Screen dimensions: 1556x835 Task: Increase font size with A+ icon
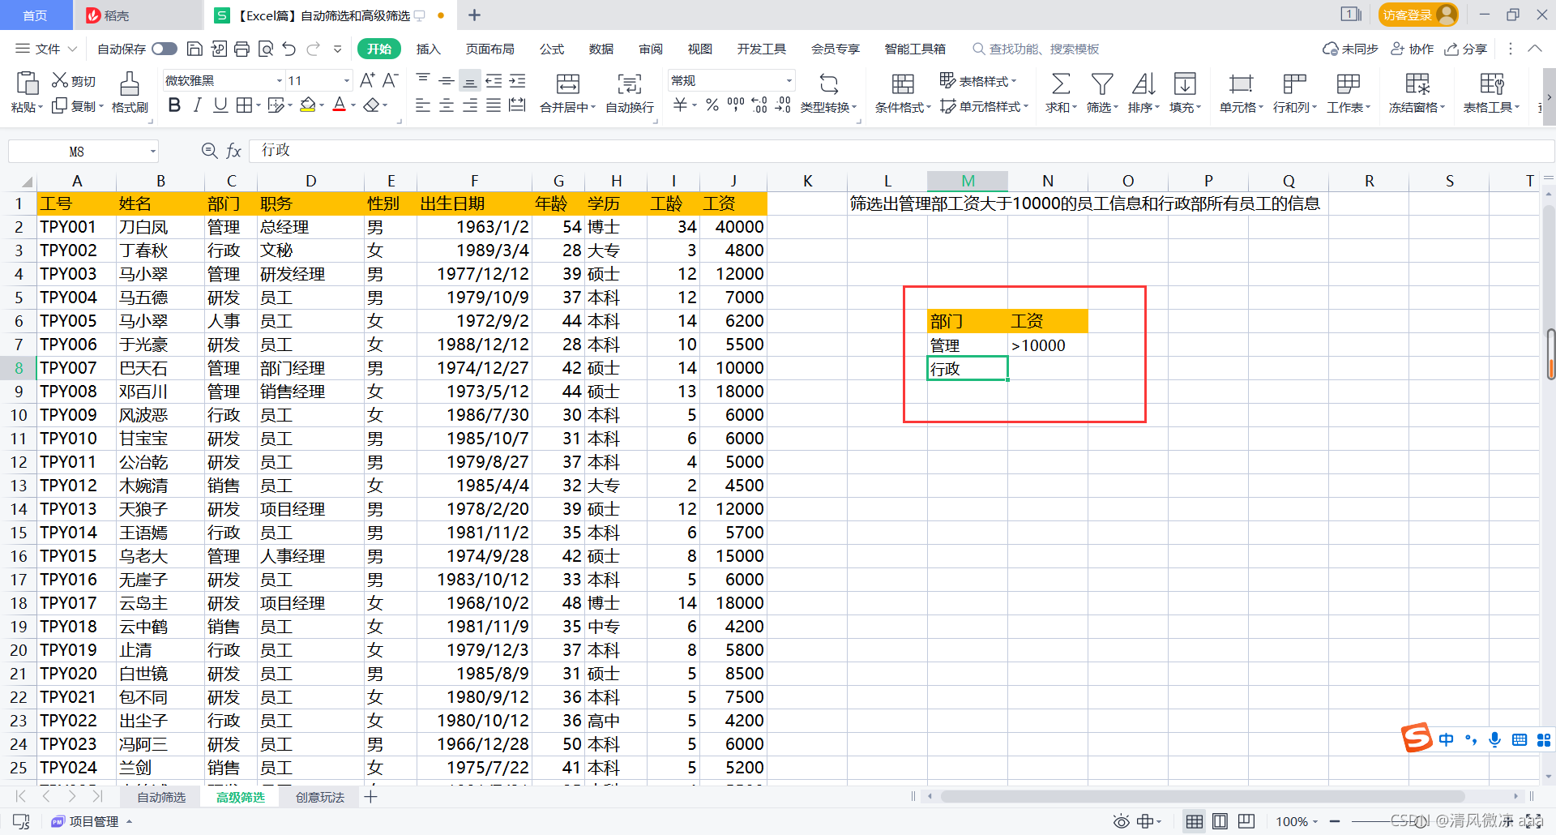(x=367, y=80)
